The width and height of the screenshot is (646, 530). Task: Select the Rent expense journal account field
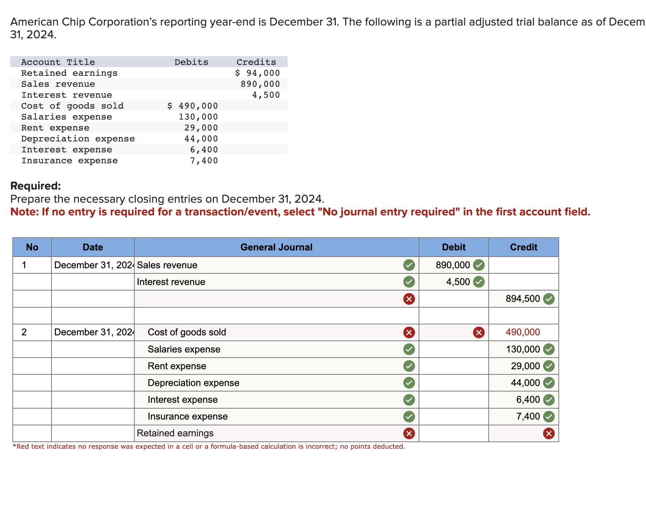click(x=276, y=366)
